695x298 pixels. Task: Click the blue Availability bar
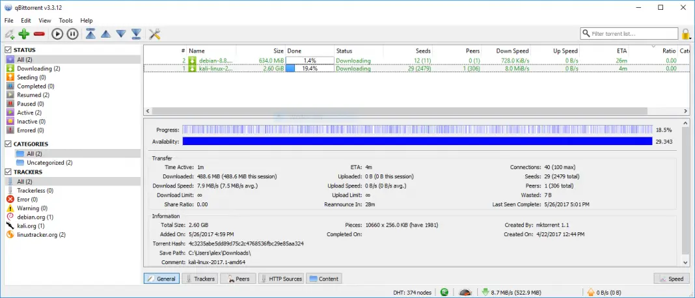pyautogui.click(x=417, y=141)
